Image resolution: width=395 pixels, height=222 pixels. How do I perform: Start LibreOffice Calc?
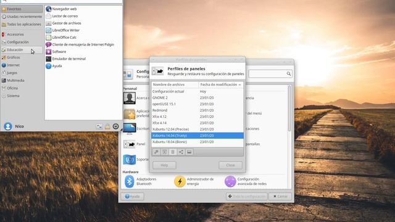point(61,37)
